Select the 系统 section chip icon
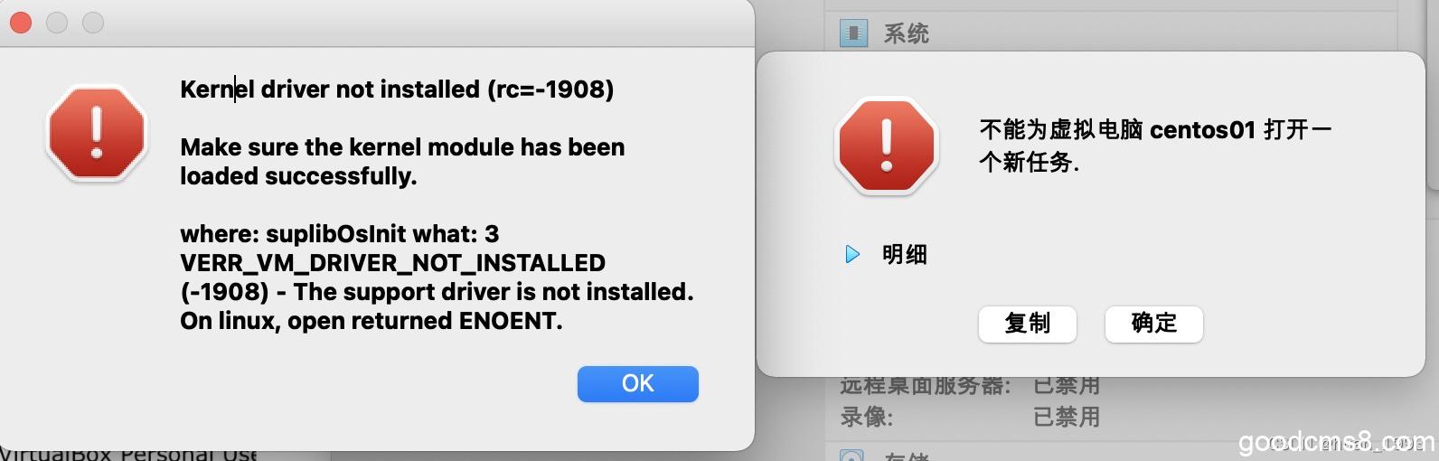The height and width of the screenshot is (461, 1439). [852, 33]
